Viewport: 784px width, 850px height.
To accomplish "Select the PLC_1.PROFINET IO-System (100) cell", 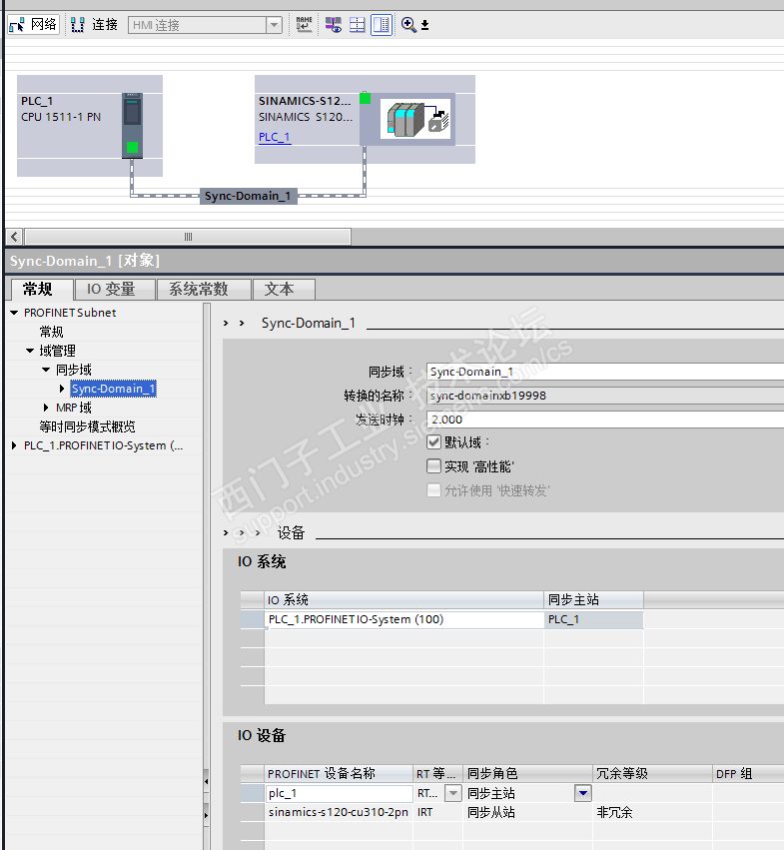I will tap(403, 619).
